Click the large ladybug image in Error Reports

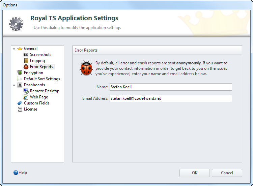tap(86, 68)
